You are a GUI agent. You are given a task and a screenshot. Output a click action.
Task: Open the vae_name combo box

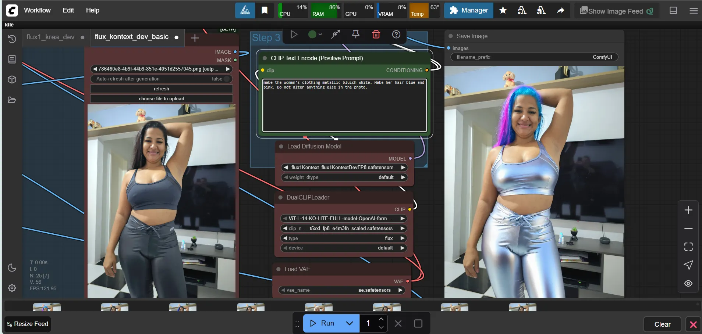click(x=341, y=290)
